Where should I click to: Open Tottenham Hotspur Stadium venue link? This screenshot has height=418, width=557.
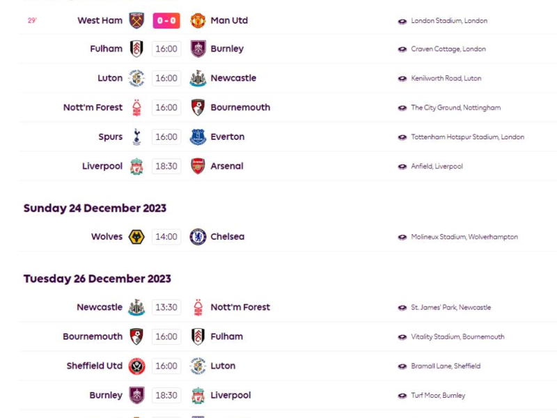[x=467, y=137]
